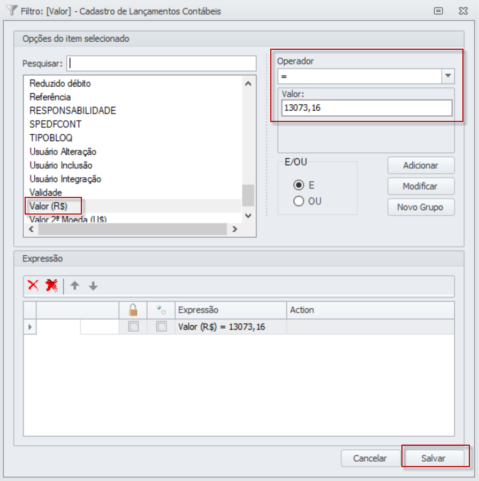Click the Modificar button

point(421,186)
